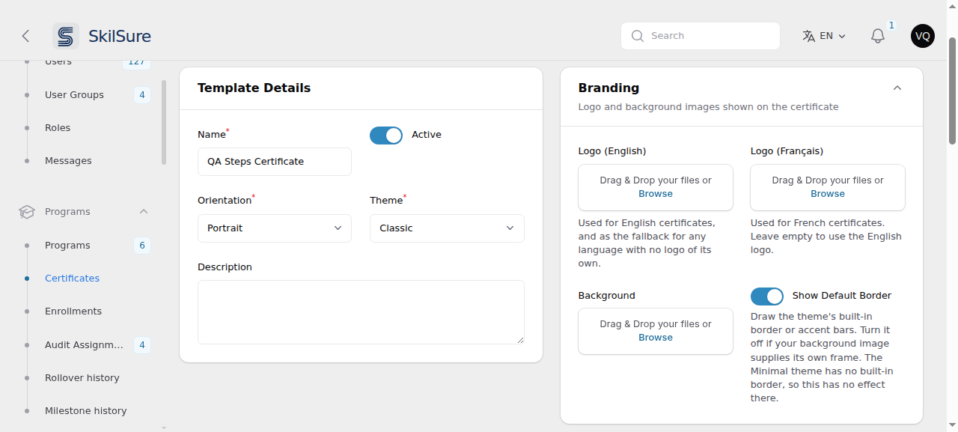Open Enrollments in sidebar

point(73,311)
